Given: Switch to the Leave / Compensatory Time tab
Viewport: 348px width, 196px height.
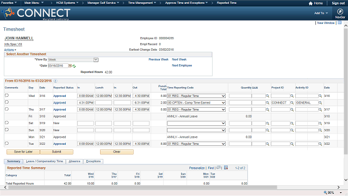Looking at the screenshot, I should coord(45,161).
